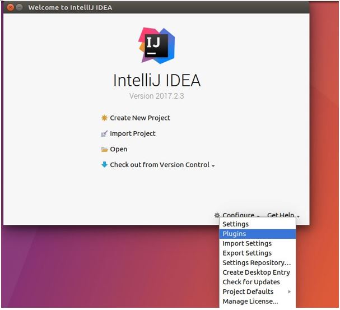Pick Import Settings menu entry
The height and width of the screenshot is (310, 340).
258,243
